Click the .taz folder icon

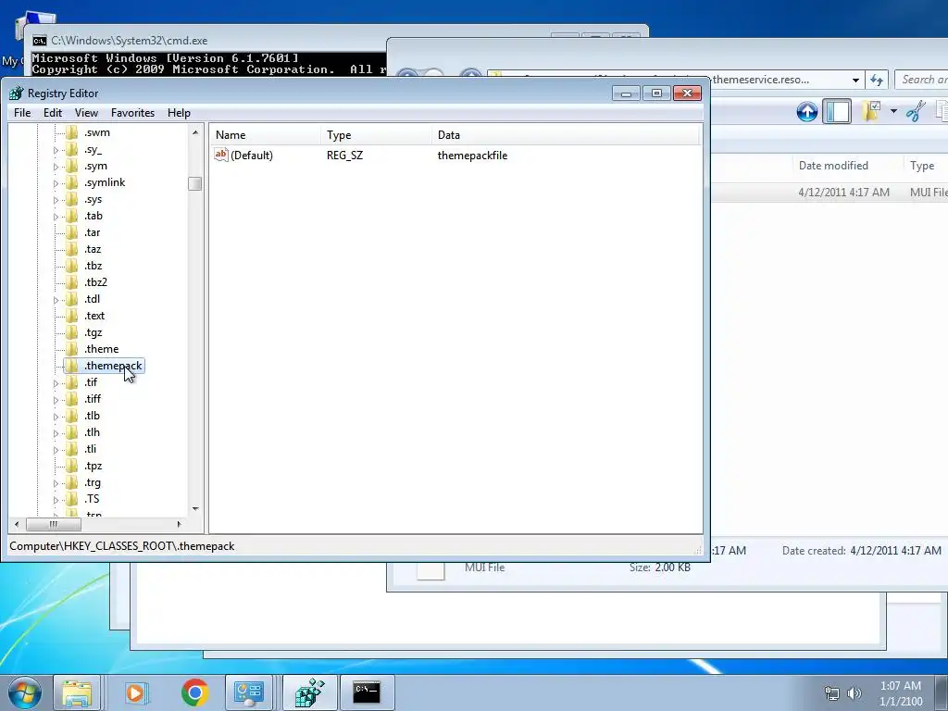72,249
